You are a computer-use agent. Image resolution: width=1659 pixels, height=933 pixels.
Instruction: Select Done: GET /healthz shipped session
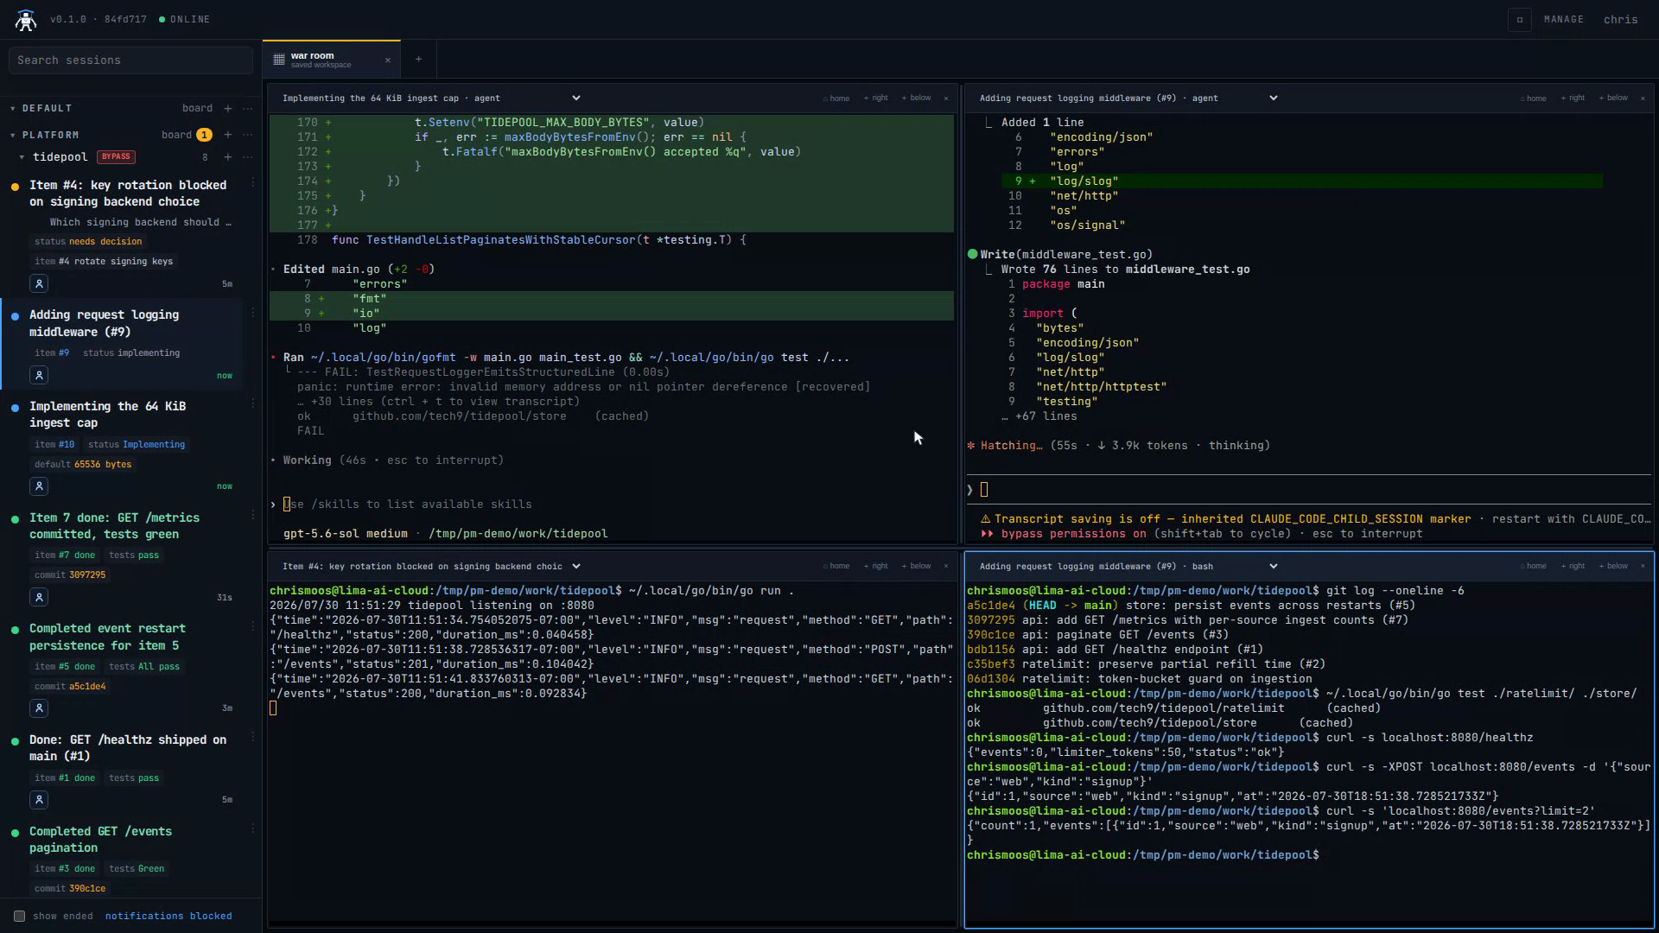[128, 748]
